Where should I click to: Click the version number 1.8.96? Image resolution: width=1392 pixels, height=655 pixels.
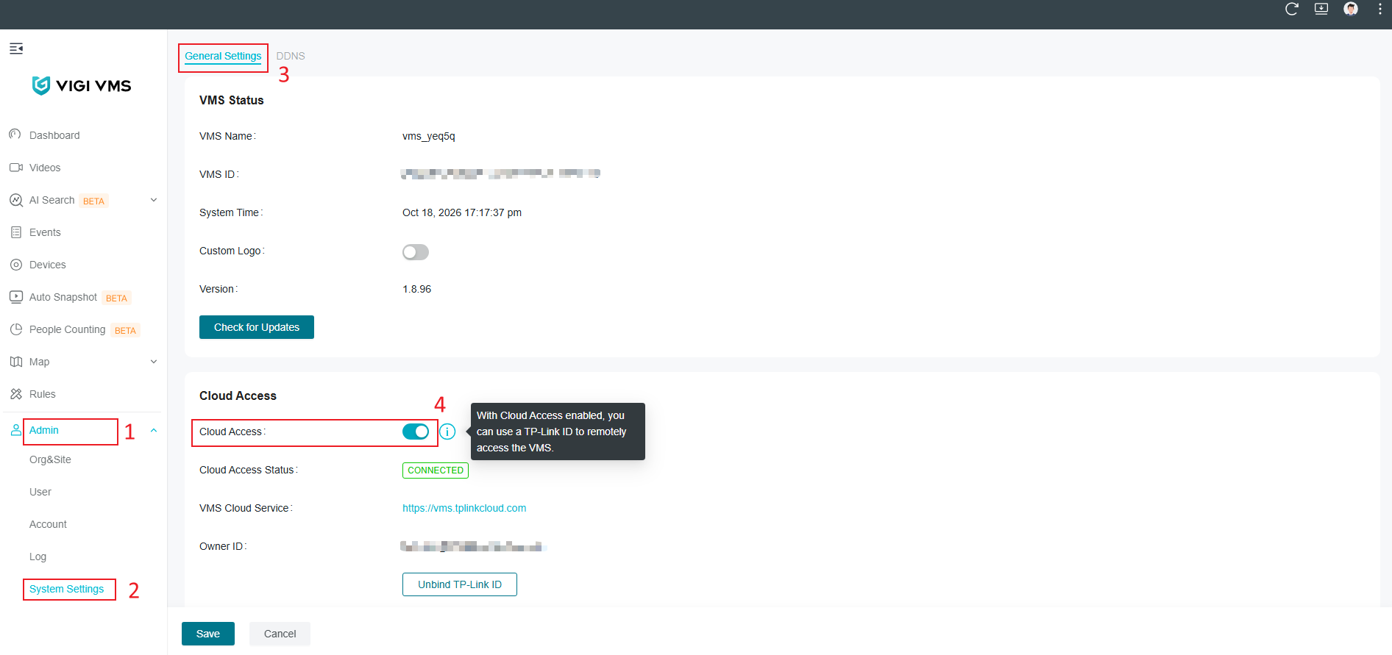tap(417, 289)
